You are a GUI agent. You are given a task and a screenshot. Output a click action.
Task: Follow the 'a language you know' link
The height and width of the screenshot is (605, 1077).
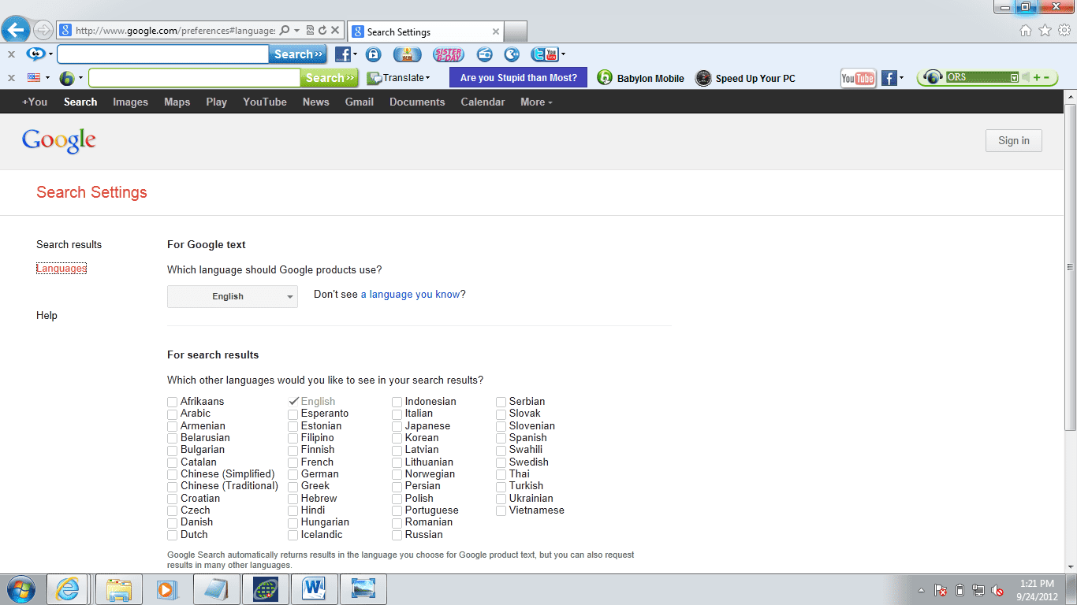pos(410,295)
